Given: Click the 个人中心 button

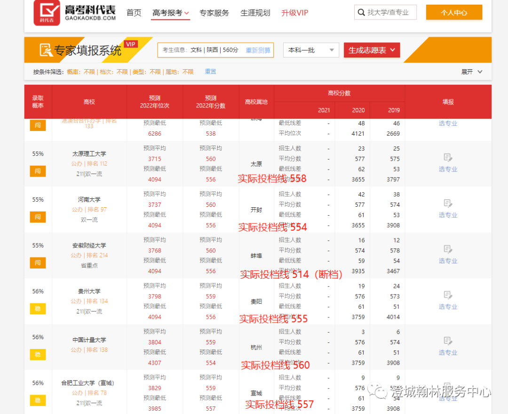Looking at the screenshot, I should pos(454,12).
